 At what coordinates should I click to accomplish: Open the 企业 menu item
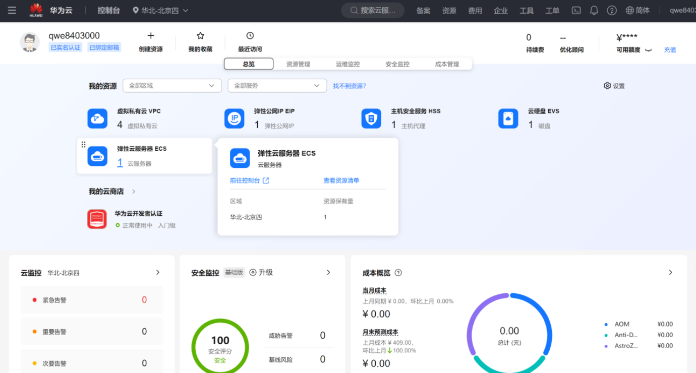pos(501,11)
